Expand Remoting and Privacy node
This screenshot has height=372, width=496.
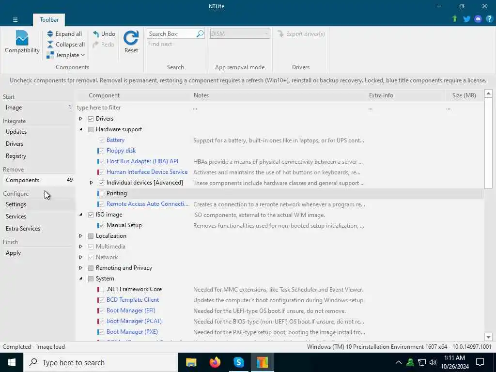pyautogui.click(x=81, y=267)
